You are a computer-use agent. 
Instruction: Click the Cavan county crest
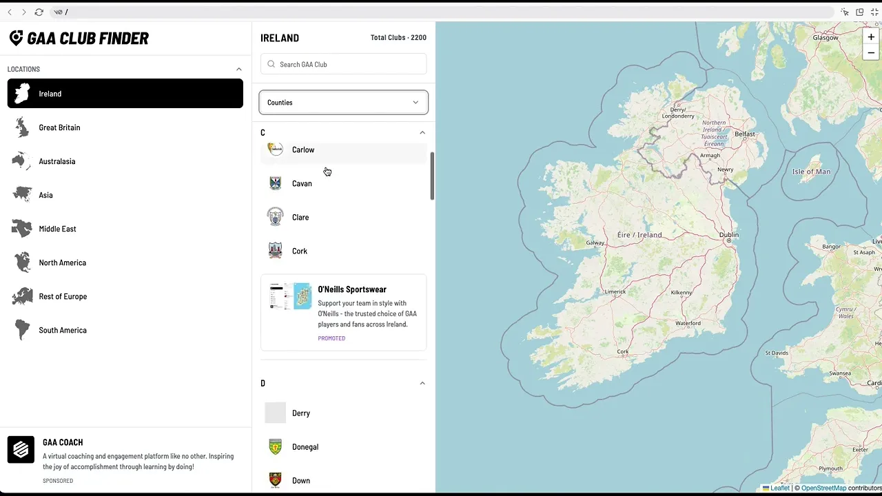pyautogui.click(x=275, y=183)
